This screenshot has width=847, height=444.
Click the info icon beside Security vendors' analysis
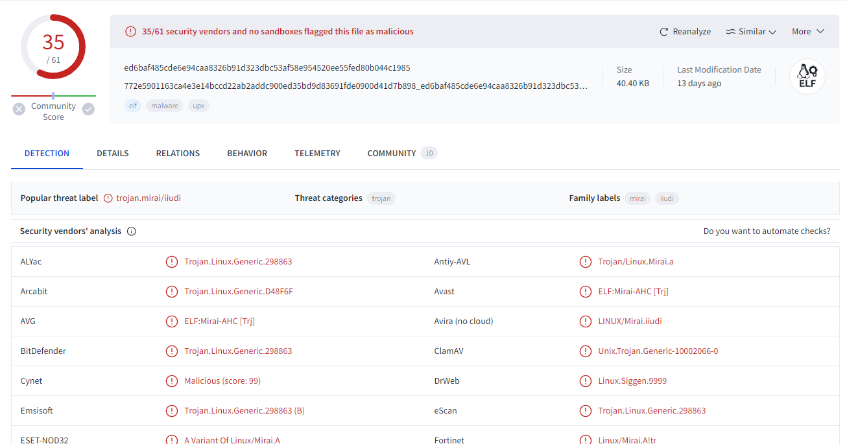132,231
